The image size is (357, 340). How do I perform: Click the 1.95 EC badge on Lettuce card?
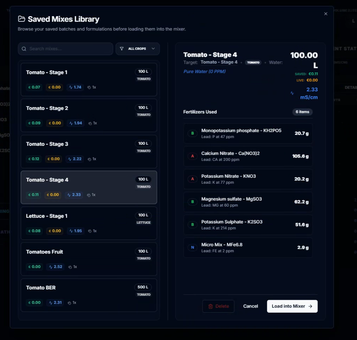click(76, 231)
